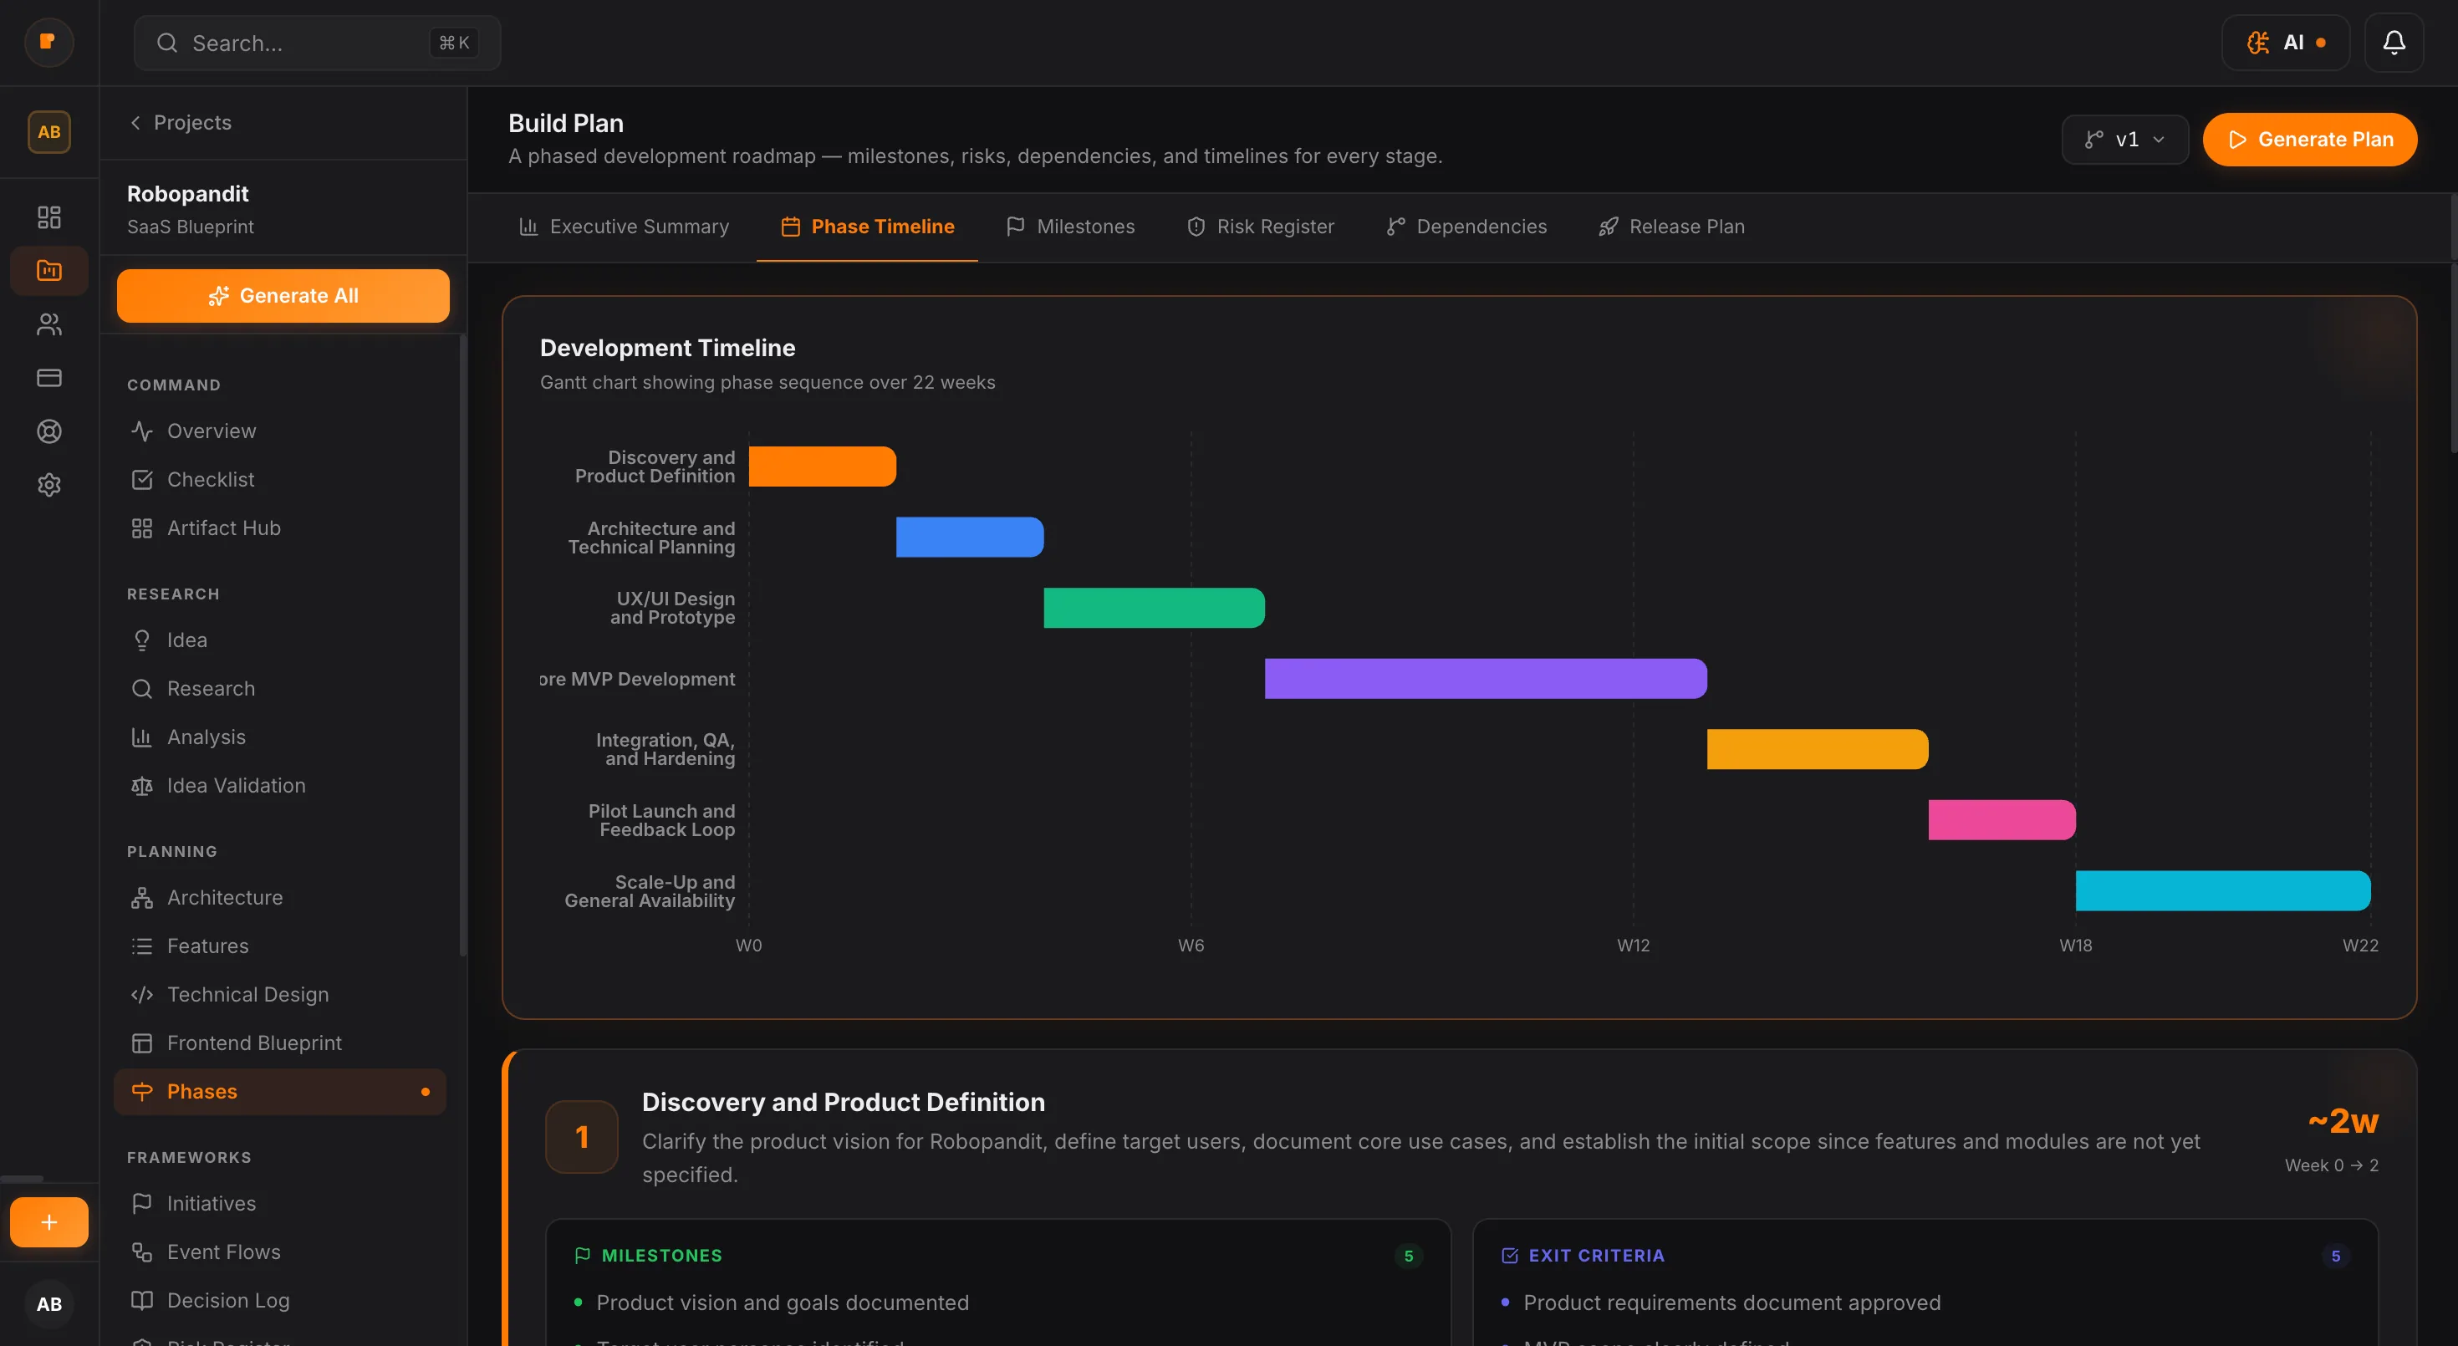Click the MILESTONES card heading
Viewport: 2458px width, 1346px height.
pyautogui.click(x=661, y=1256)
